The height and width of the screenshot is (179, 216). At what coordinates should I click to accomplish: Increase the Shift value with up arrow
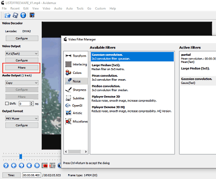[32, 103]
